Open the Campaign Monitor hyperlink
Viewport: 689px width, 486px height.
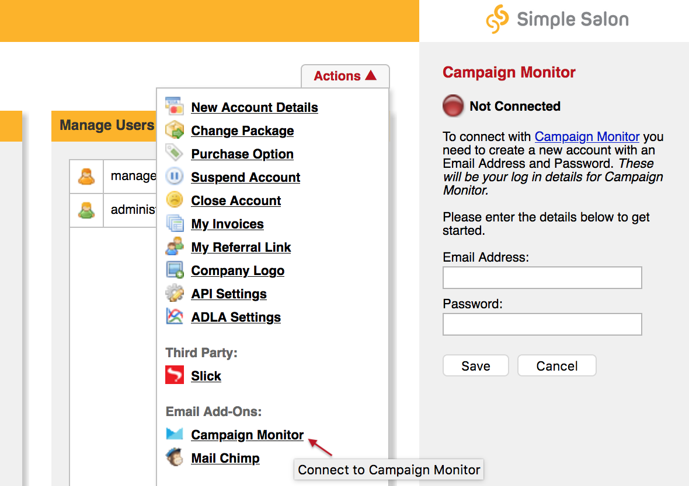point(587,136)
